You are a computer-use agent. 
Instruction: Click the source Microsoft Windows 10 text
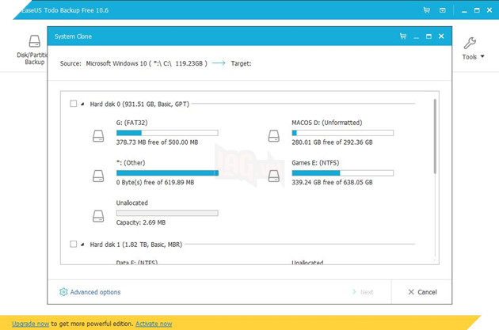tap(147, 63)
